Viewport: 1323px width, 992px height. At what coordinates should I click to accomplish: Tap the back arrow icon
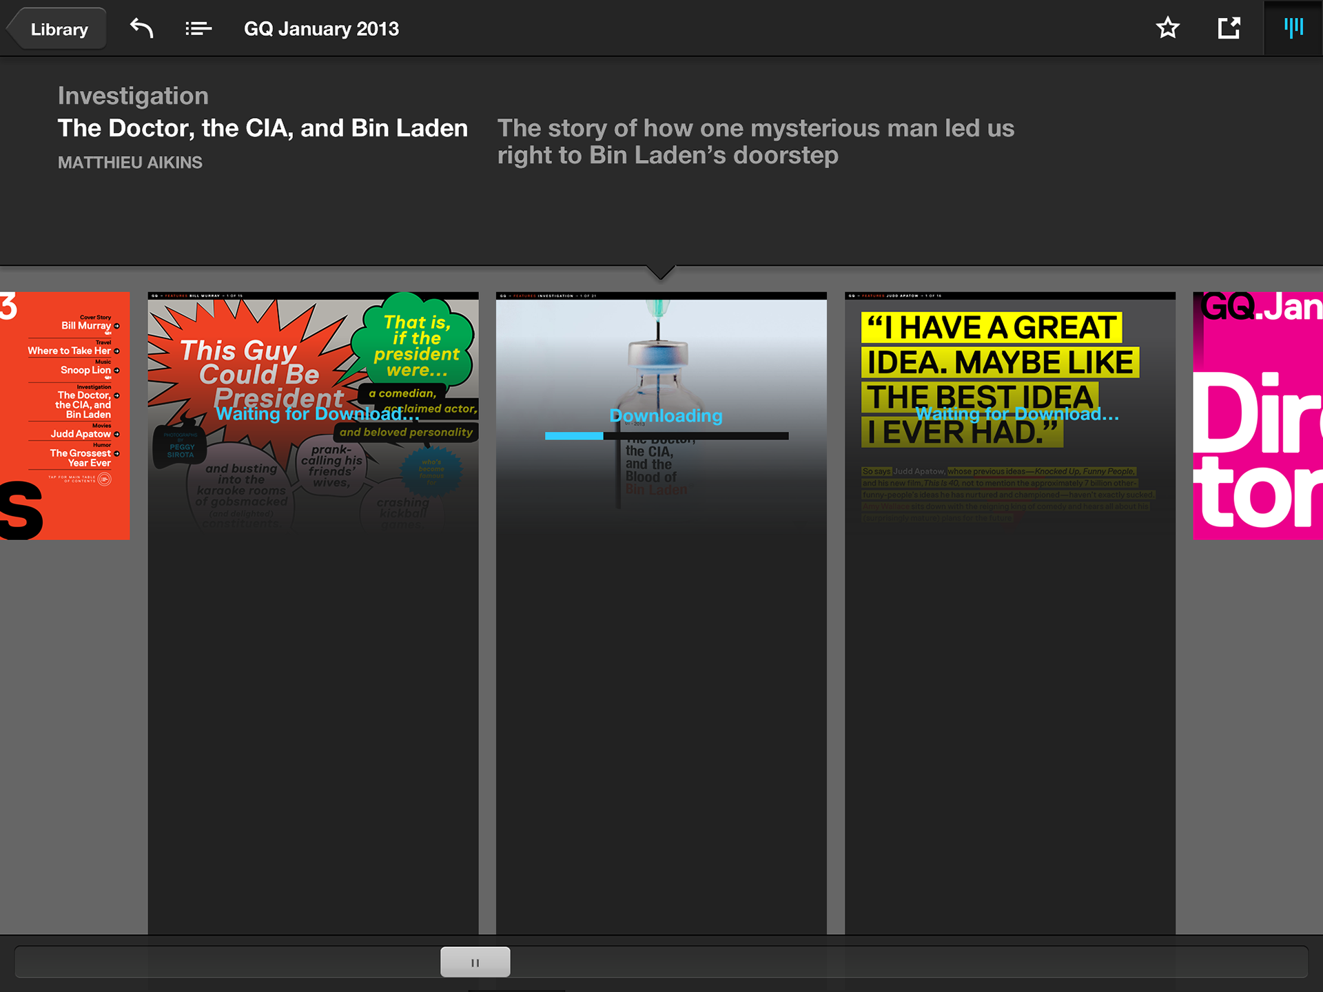tap(142, 28)
